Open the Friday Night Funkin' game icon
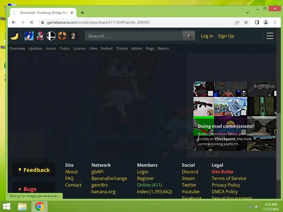 [x=40, y=36]
